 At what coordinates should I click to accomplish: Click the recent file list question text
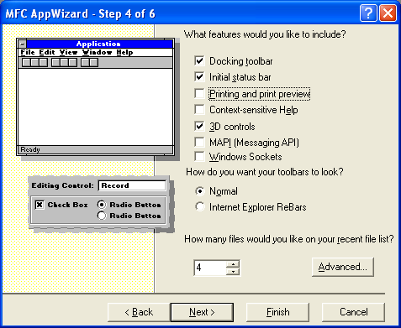coord(289,239)
